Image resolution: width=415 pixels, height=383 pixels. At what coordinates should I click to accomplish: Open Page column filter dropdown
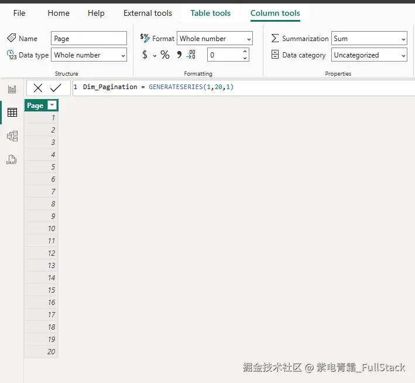coord(52,106)
